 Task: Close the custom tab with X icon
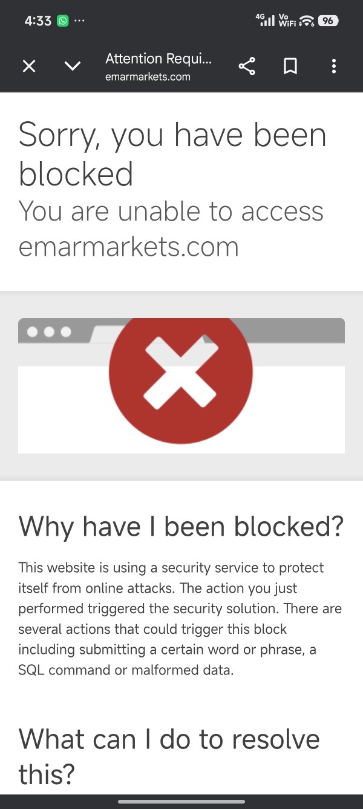(x=29, y=66)
